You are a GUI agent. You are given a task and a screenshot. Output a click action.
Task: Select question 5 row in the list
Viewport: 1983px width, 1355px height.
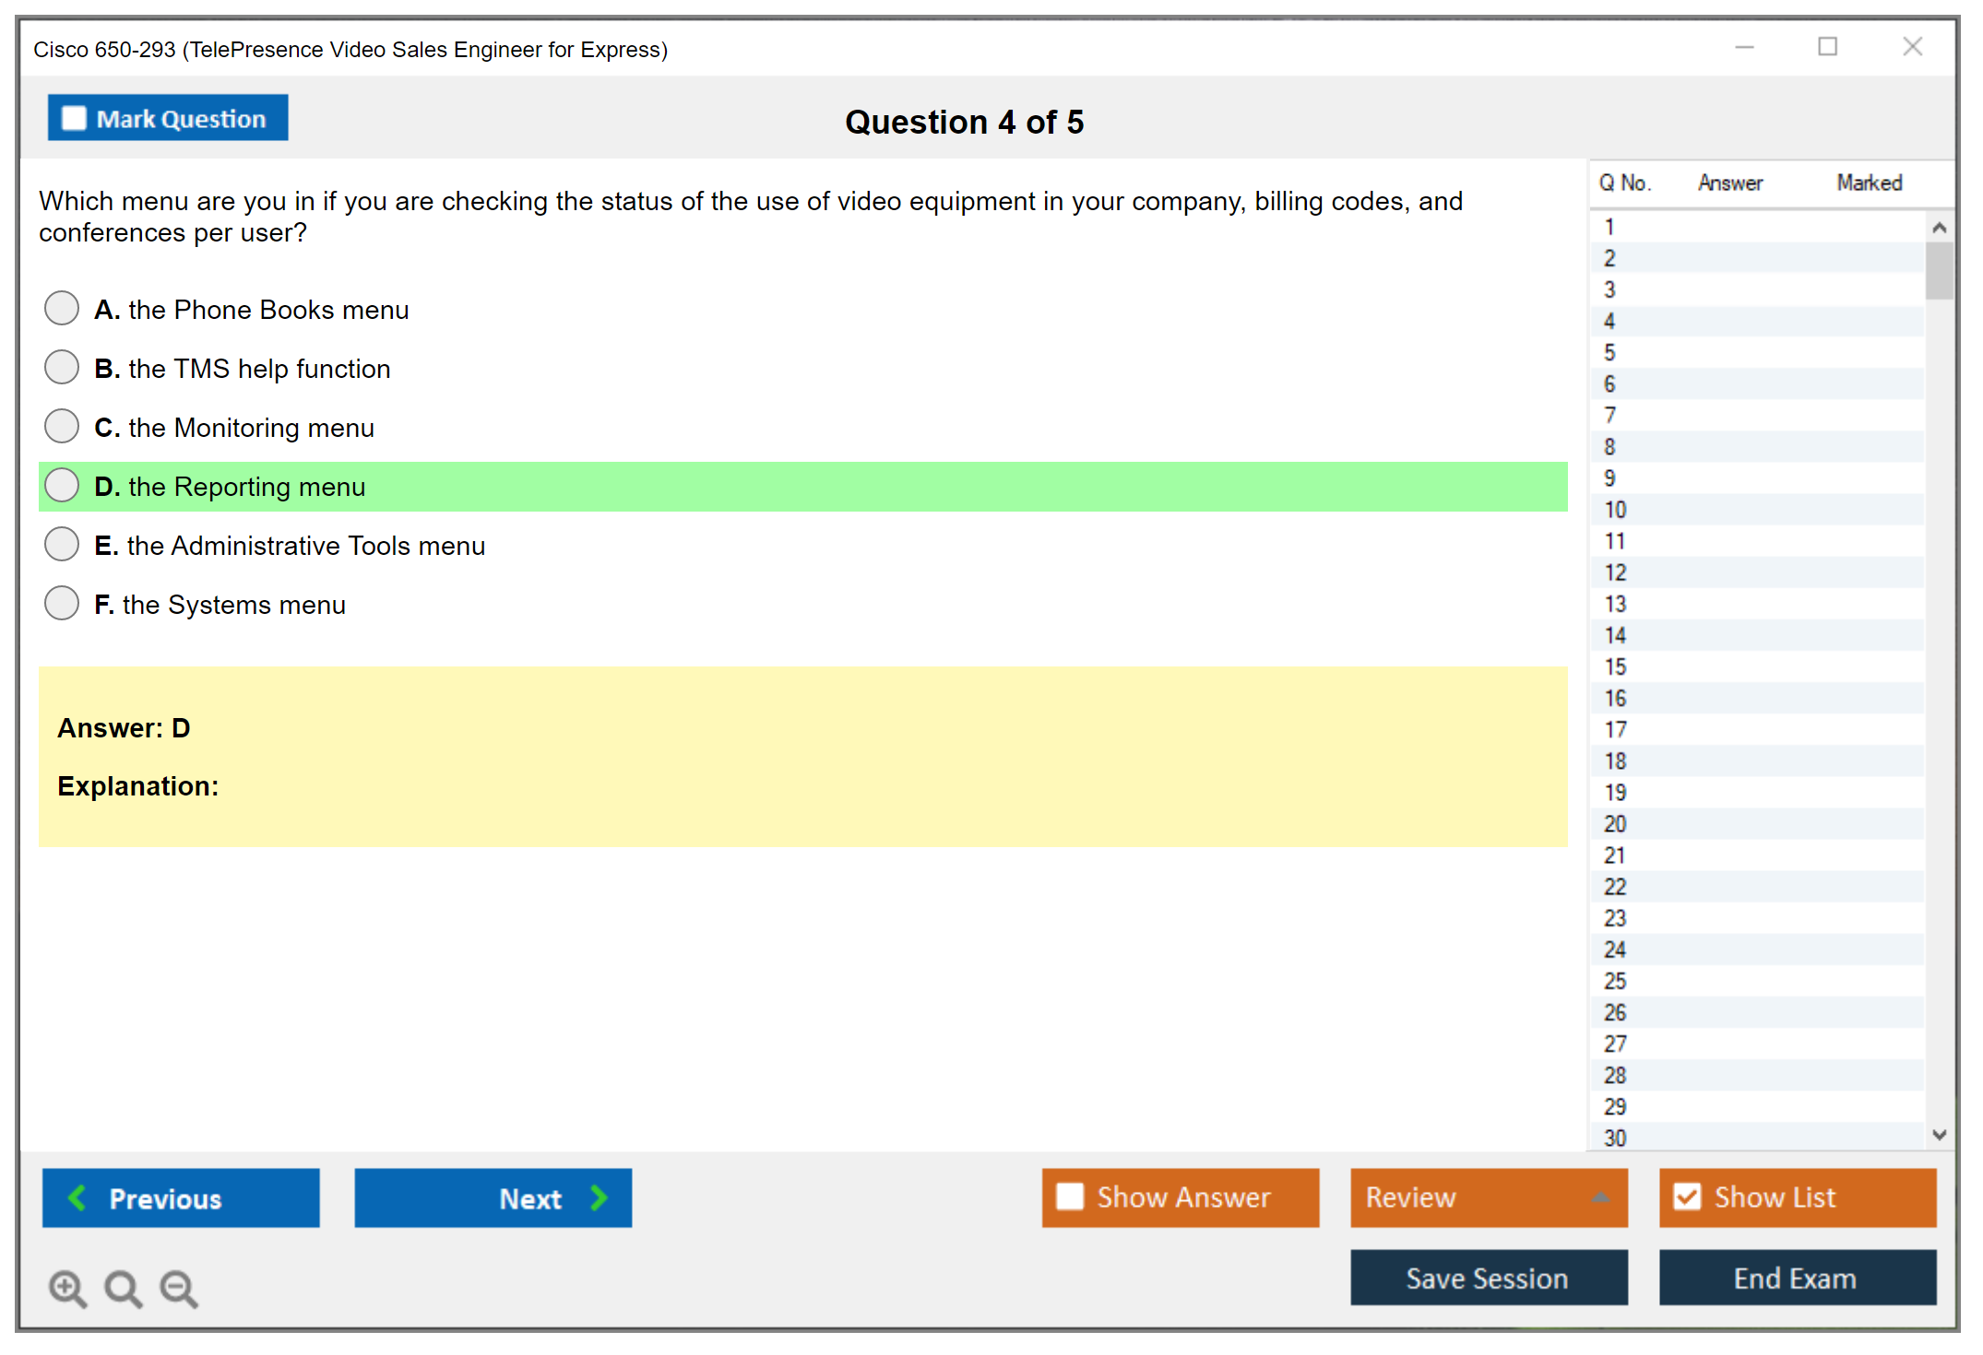1609,352
